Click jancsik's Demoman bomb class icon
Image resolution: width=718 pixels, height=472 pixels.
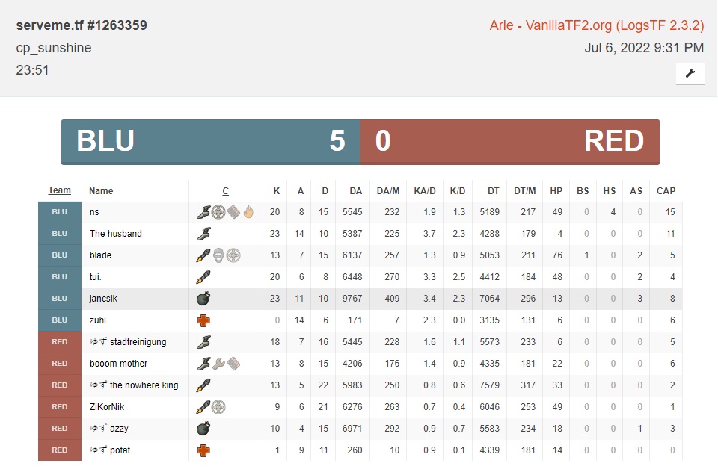pos(203,299)
